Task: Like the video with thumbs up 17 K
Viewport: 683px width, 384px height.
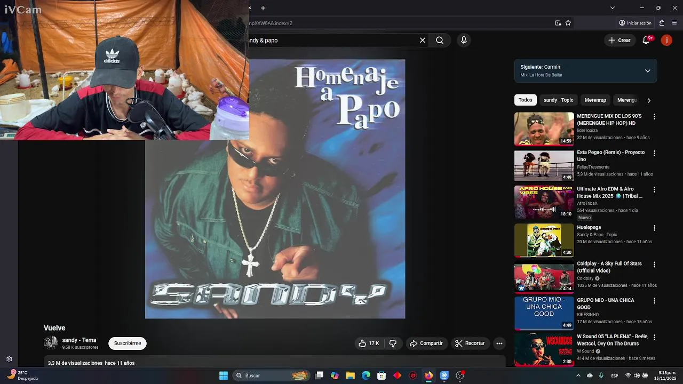Action: click(x=369, y=343)
